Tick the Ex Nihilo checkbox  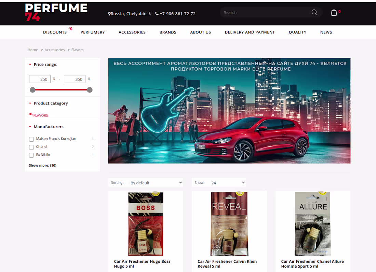coord(31,155)
